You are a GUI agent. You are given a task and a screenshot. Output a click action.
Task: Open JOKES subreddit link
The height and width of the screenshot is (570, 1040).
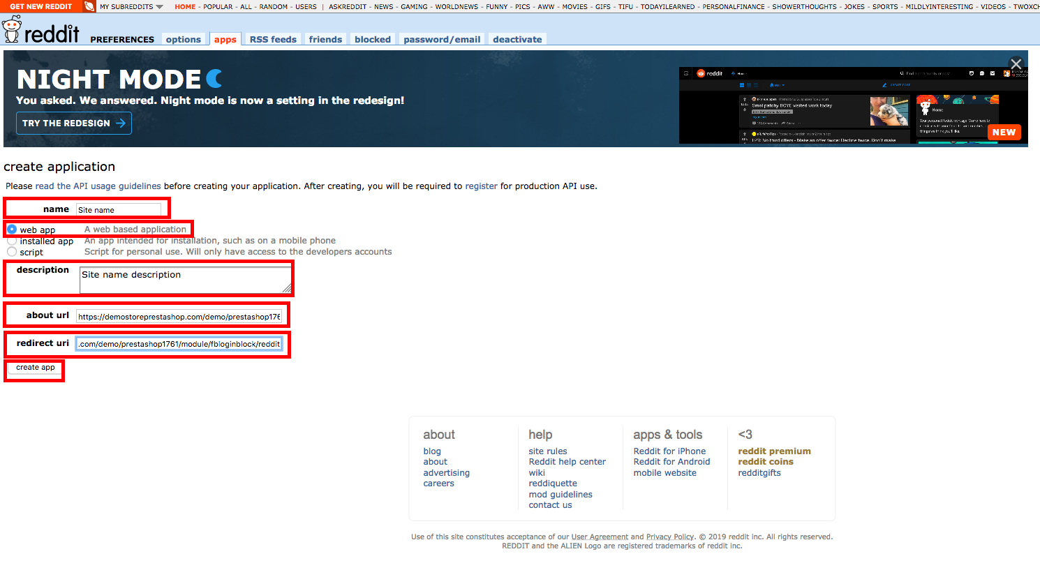tap(854, 6)
